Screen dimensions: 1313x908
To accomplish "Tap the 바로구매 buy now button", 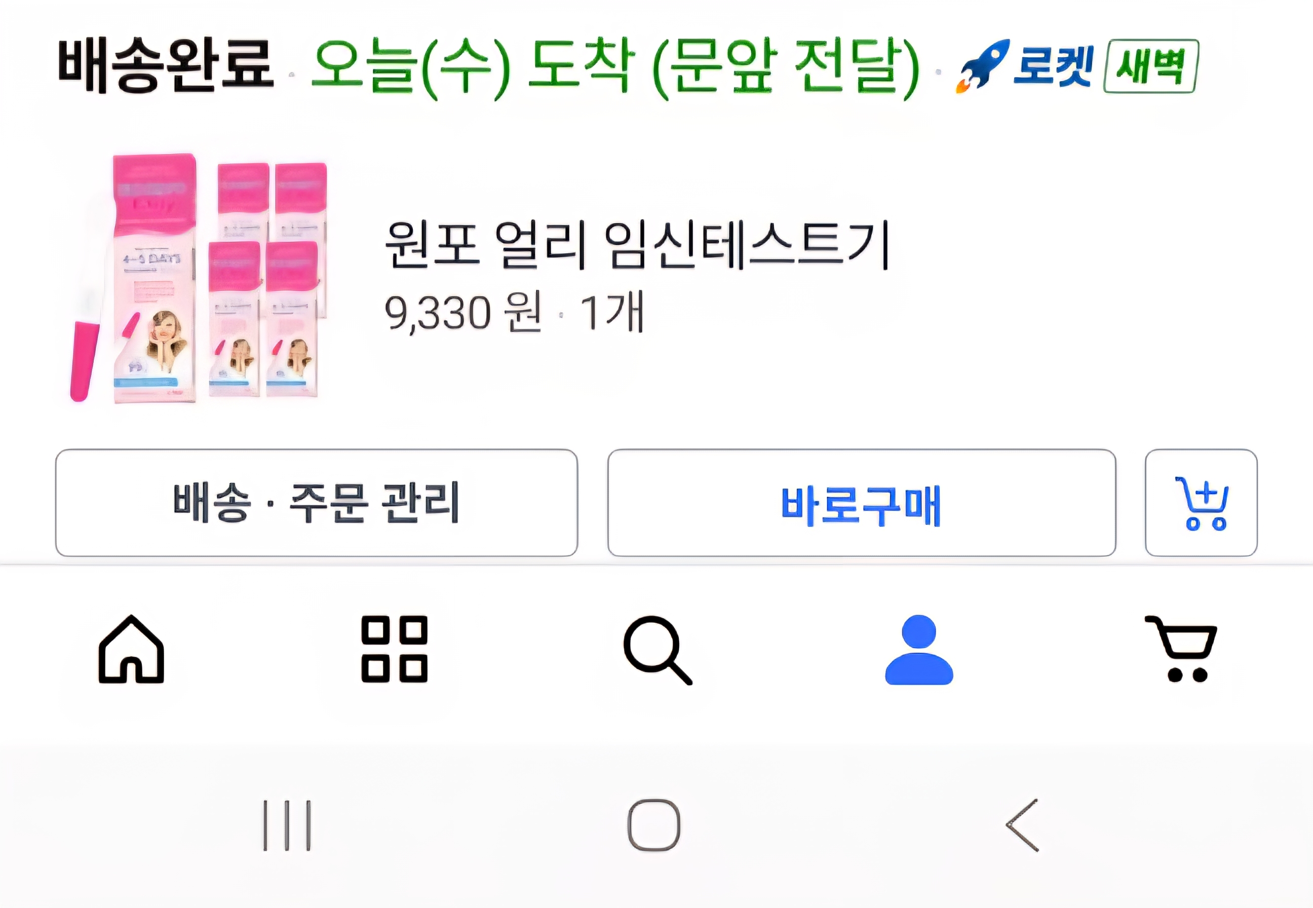I will [x=862, y=503].
